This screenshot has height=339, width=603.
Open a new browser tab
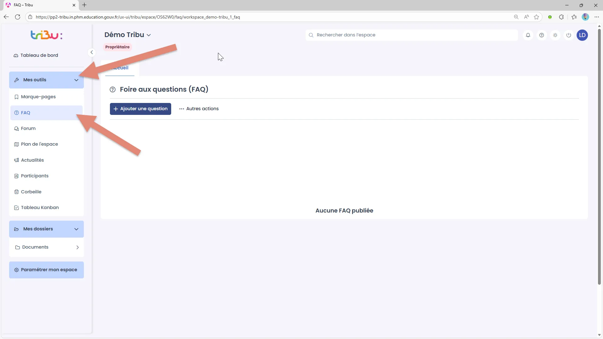84,5
